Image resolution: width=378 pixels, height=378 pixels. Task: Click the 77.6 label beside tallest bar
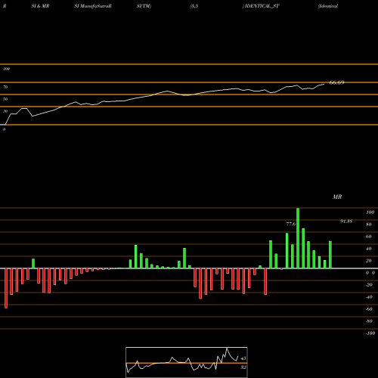click(x=291, y=224)
